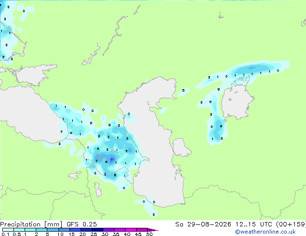
Task: Select the 5–10 mm legend color swatch
Action: click(53, 230)
